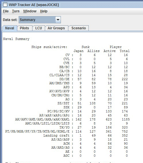Open the File menu
Viewport: 143px width, 163px height.
[6, 11]
